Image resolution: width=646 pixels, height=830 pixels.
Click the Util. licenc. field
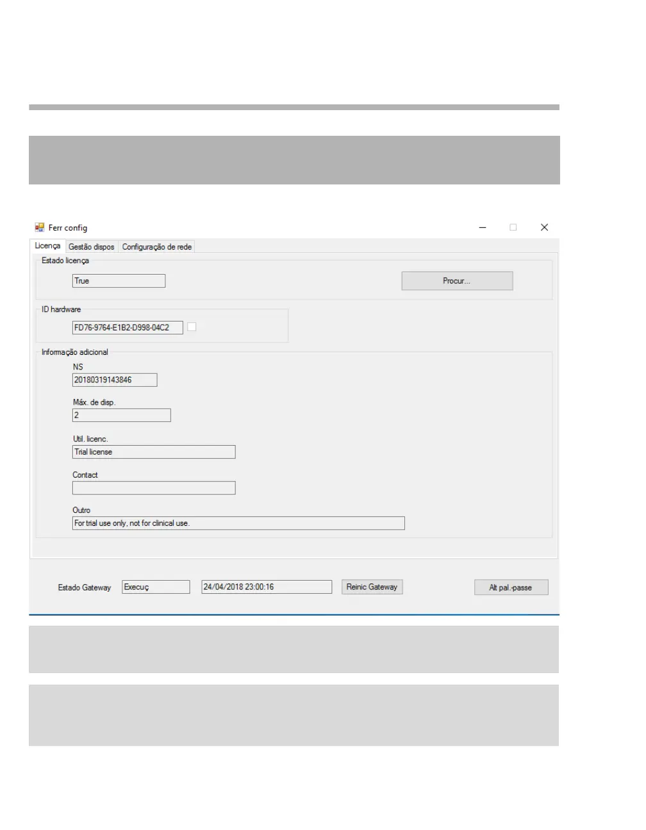pyautogui.click(x=154, y=452)
